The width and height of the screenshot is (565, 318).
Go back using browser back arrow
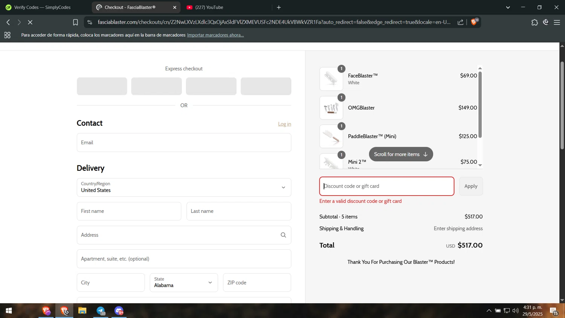8,22
